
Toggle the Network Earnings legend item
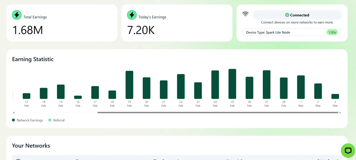tap(27, 120)
